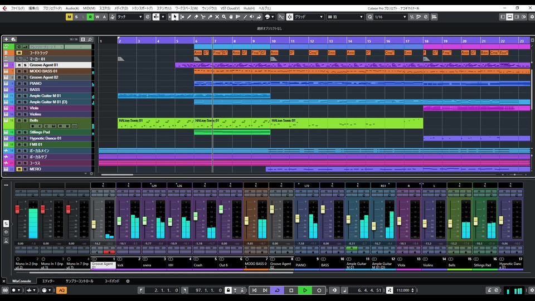Image resolution: width=535 pixels, height=301 pixels.
Task: Switch to the エディター tab
Action: coord(48,281)
